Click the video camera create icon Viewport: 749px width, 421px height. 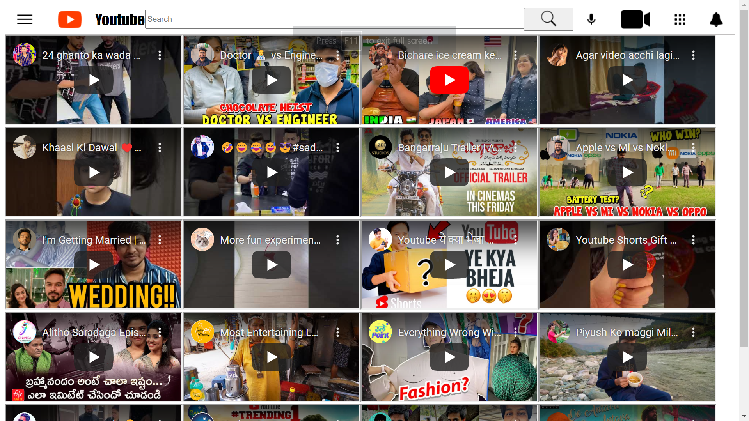coord(635,19)
